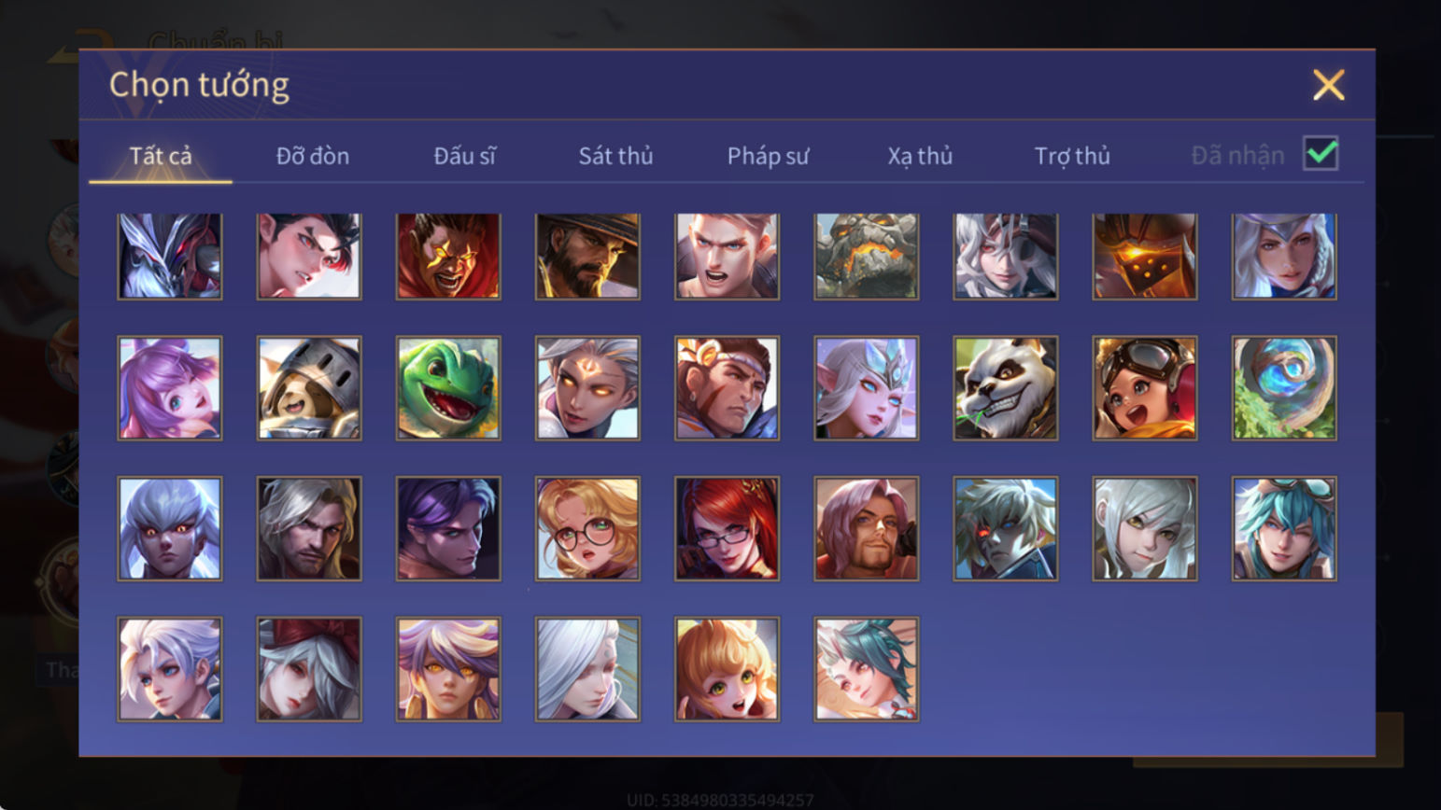Pick the aviator goggles girl hero
This screenshot has height=810, width=1441.
pyautogui.click(x=1145, y=388)
